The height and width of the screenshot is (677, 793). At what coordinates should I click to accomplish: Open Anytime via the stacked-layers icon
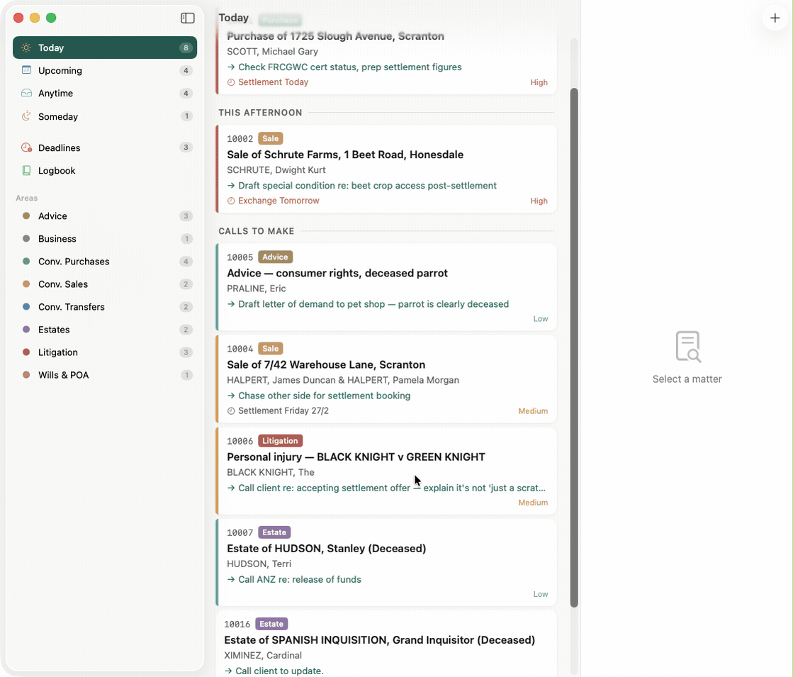pyautogui.click(x=26, y=93)
